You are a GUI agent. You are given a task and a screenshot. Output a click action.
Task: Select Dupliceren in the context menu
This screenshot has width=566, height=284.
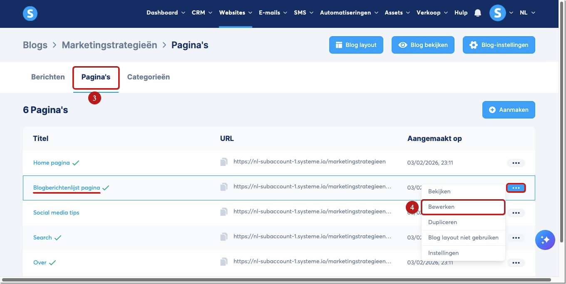point(463,222)
